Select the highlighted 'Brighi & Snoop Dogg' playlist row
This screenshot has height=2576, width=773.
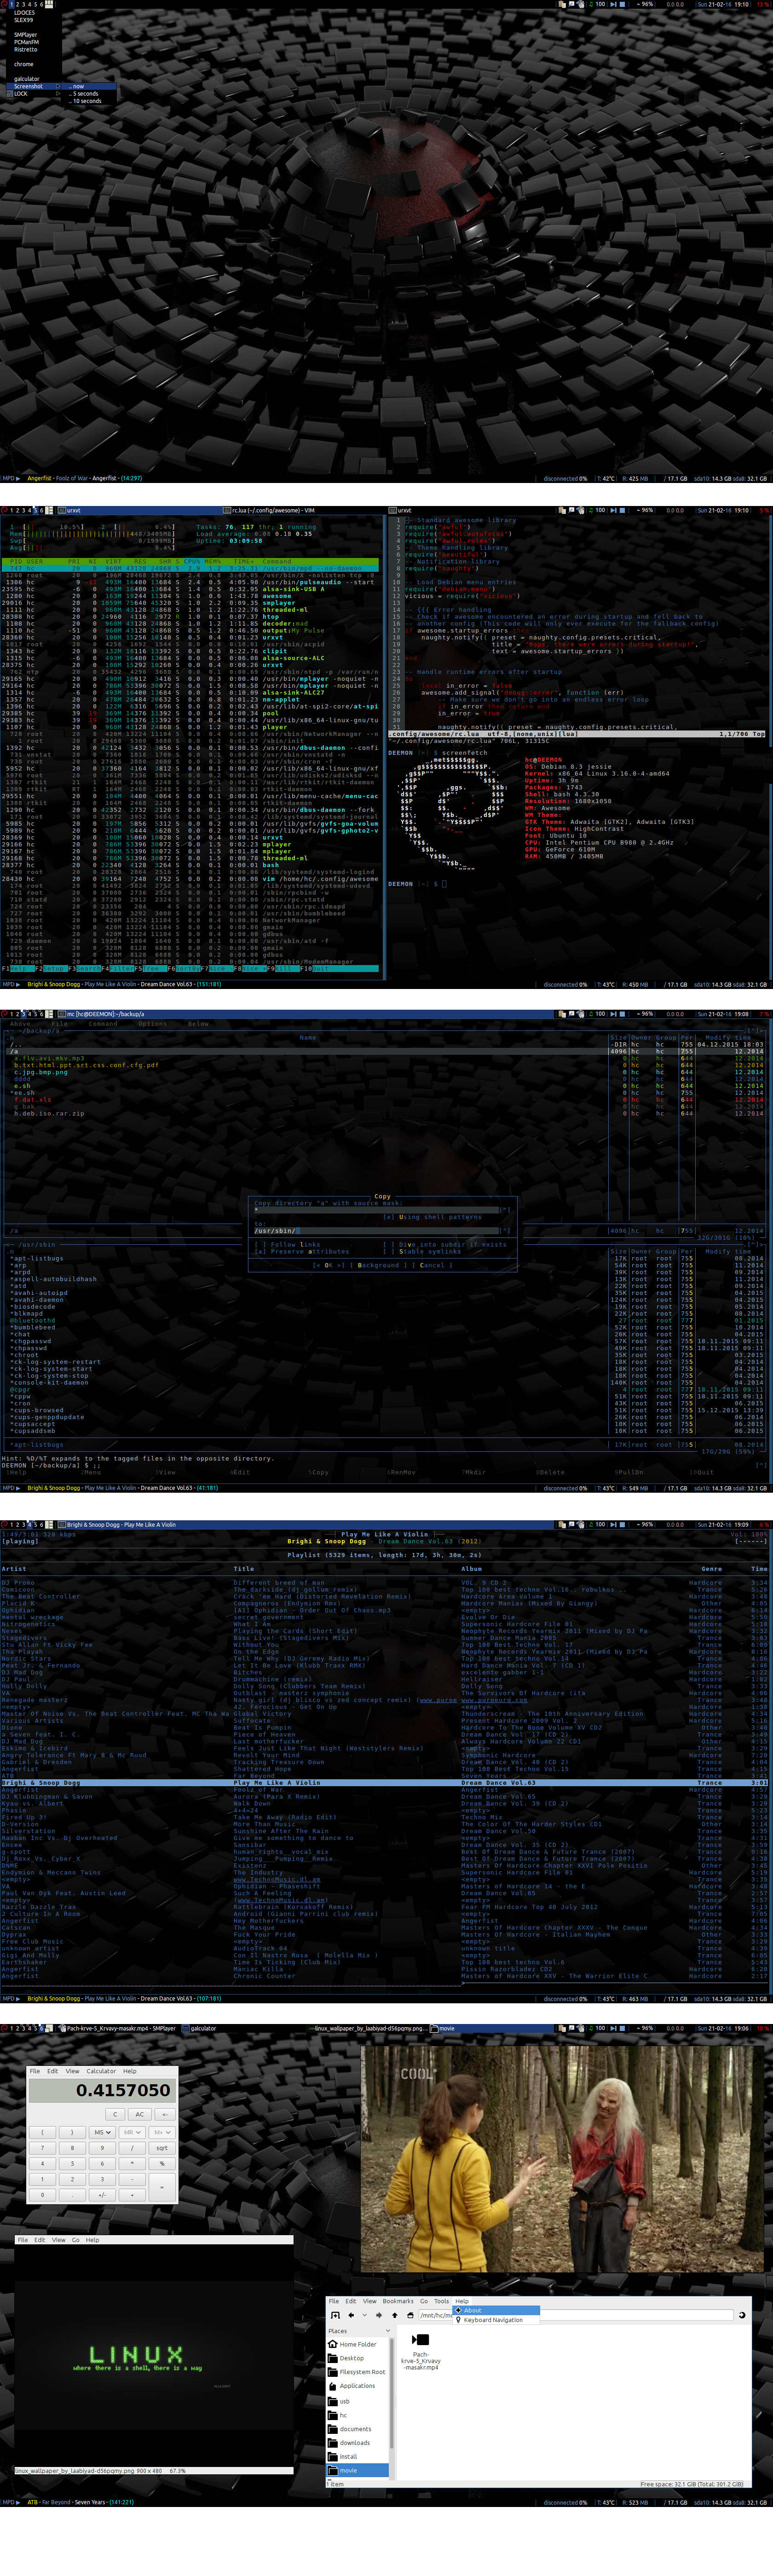[x=384, y=1782]
